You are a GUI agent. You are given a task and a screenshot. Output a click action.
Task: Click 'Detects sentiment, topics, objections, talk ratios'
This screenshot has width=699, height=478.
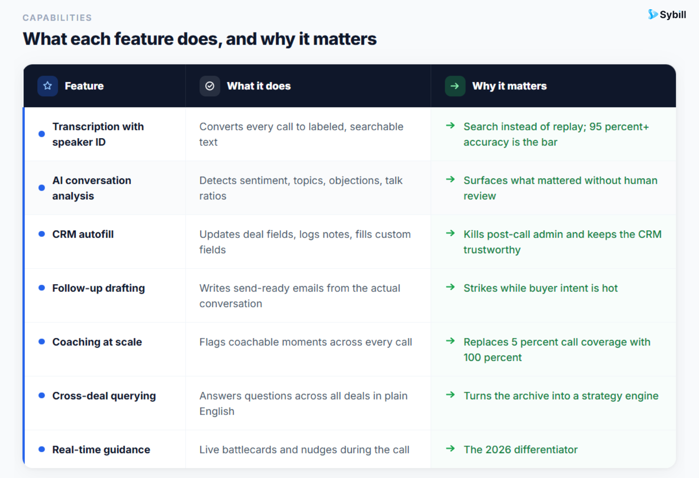(301, 188)
